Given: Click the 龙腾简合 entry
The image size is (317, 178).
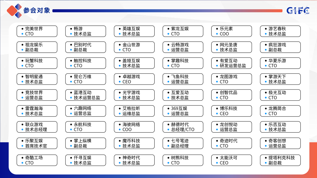Looking at the screenshot, I should (x=280, y=111).
